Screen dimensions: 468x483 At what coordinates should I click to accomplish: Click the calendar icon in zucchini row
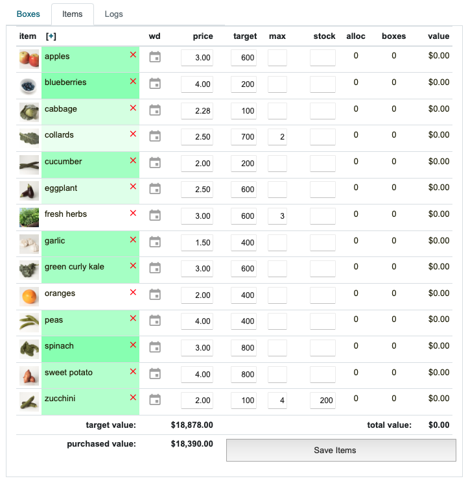[155, 400]
